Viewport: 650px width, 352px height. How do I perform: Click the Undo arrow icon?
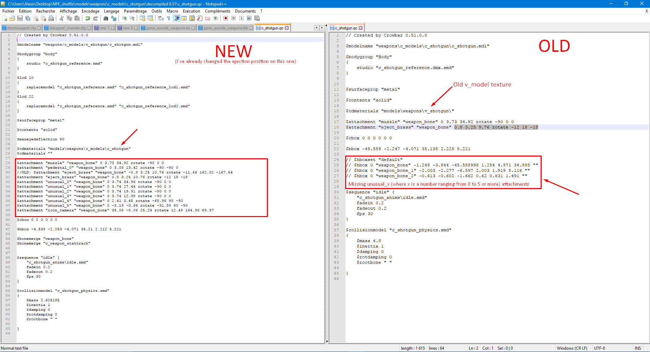88,18
